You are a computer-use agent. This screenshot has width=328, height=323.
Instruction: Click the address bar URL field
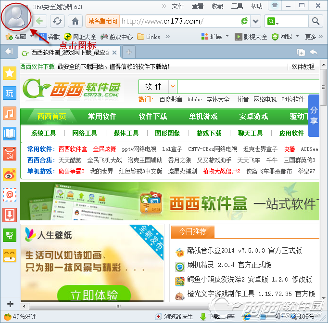click(180, 21)
